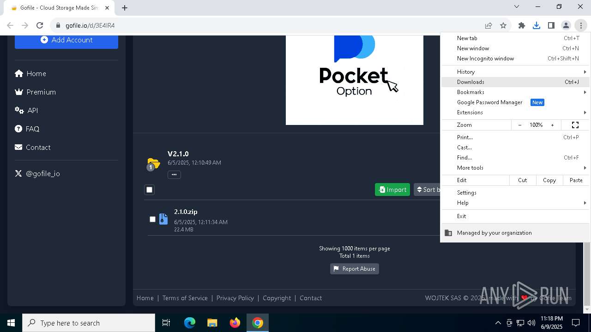Expand the Extensions submenu

(515, 113)
